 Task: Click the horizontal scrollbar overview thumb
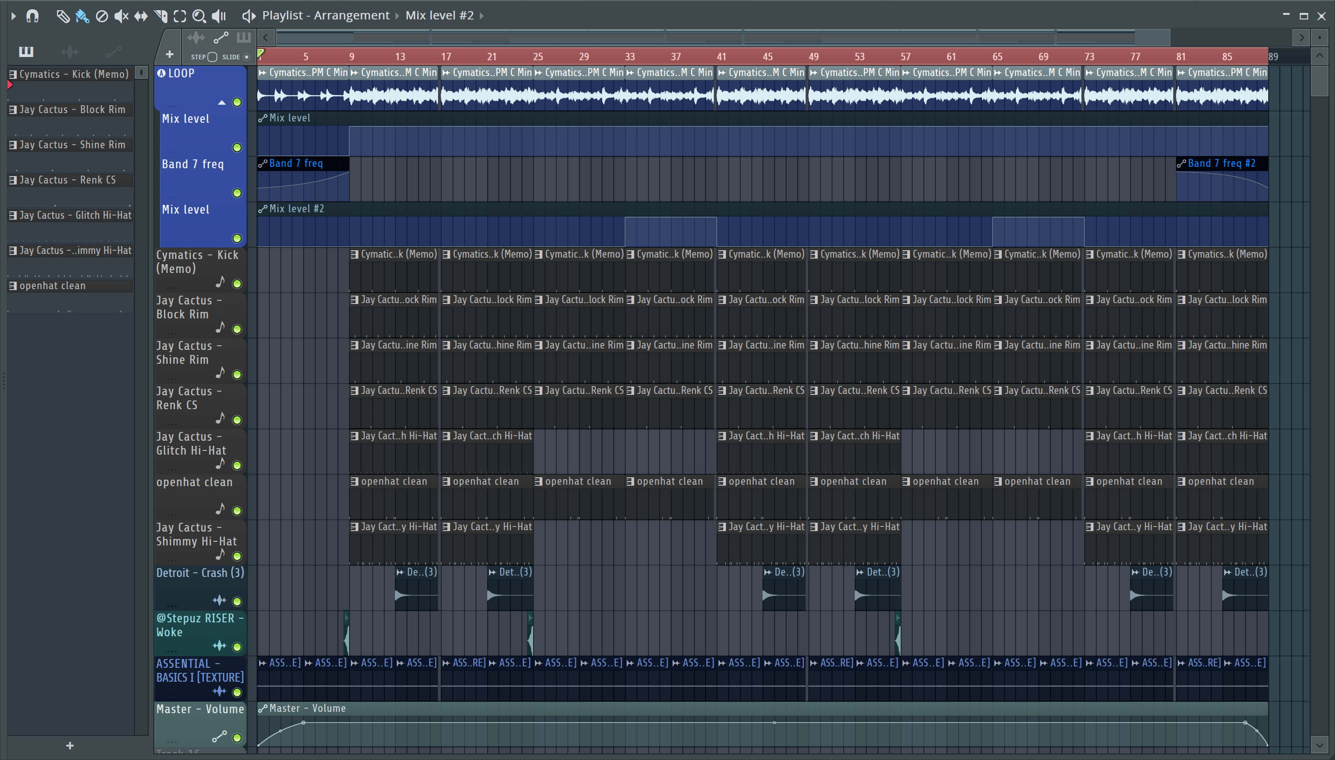[x=723, y=37]
